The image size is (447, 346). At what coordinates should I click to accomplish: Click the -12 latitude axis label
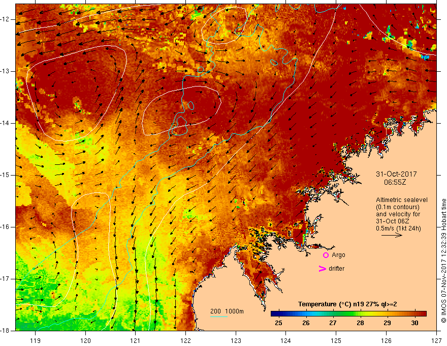click(x=5, y=19)
